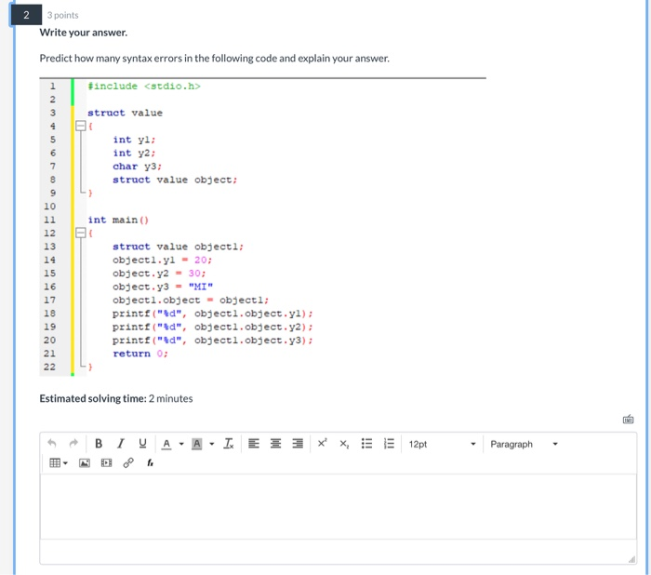The height and width of the screenshot is (575, 651).
Task: Open the Paragraph format dropdown
Action: coord(524,444)
